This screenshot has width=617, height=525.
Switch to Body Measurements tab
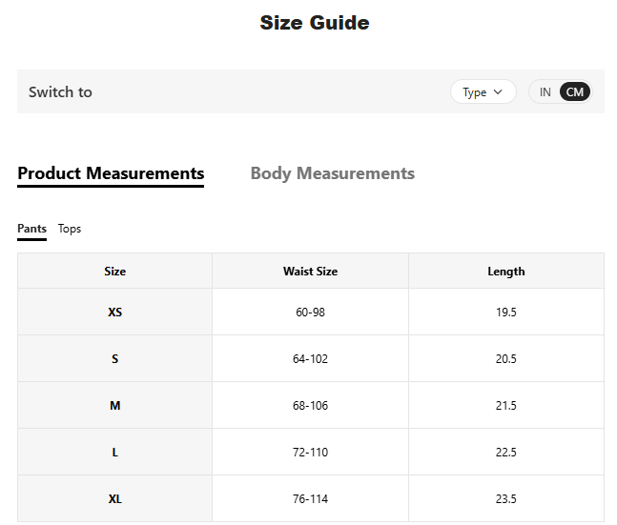[x=333, y=173]
